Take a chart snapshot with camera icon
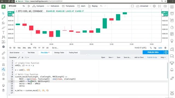175x98 pixels. [x=165, y=6]
